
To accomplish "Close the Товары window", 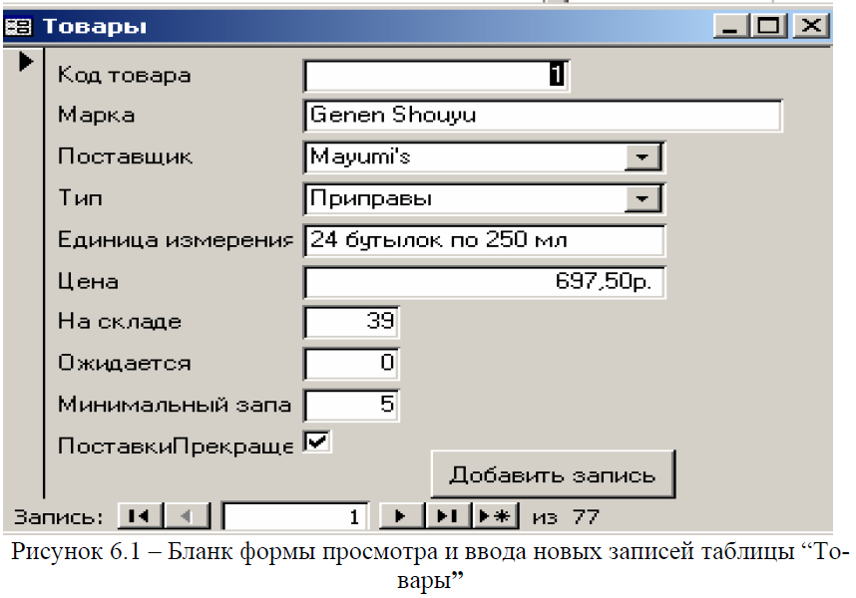I will point(811,26).
